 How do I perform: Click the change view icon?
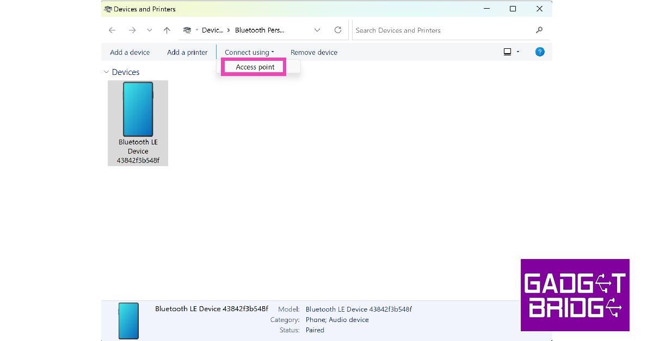[x=507, y=52]
